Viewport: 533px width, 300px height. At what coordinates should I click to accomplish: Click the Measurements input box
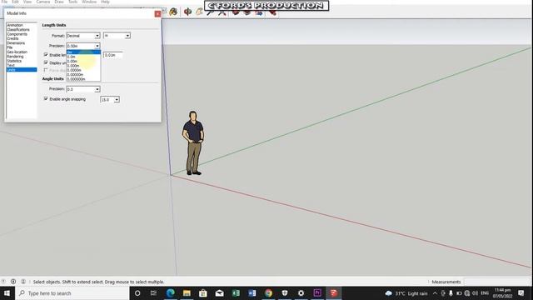click(x=497, y=282)
